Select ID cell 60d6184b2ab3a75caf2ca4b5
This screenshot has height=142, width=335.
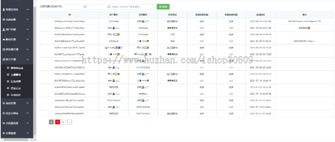pos(70,41)
